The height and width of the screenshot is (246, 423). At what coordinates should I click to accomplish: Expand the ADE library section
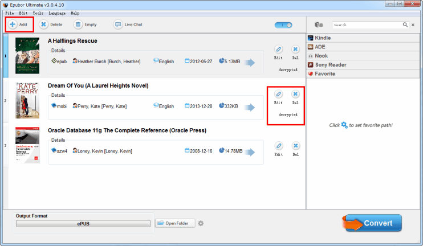(363, 47)
